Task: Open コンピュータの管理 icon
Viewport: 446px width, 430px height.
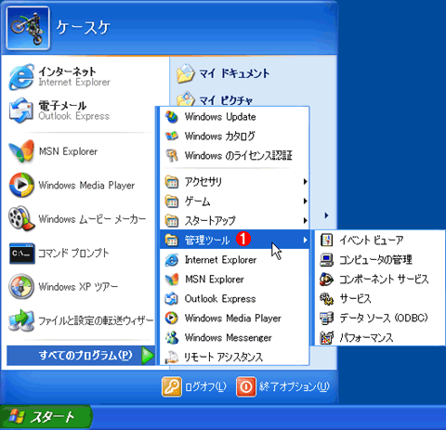Action: click(326, 259)
